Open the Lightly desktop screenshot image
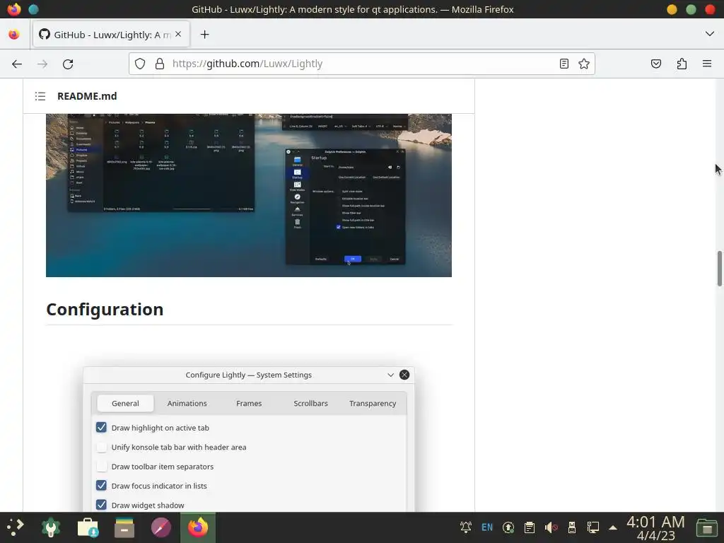Screen dimensions: 724x543 (x=249, y=195)
